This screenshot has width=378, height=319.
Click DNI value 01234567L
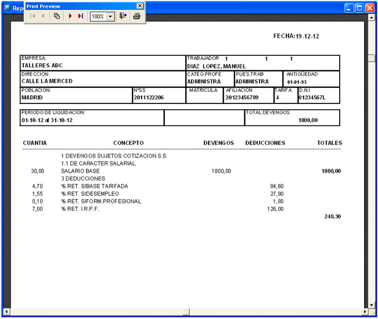pos(312,98)
